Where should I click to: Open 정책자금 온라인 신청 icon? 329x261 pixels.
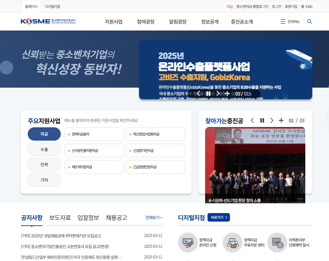pos(188,242)
